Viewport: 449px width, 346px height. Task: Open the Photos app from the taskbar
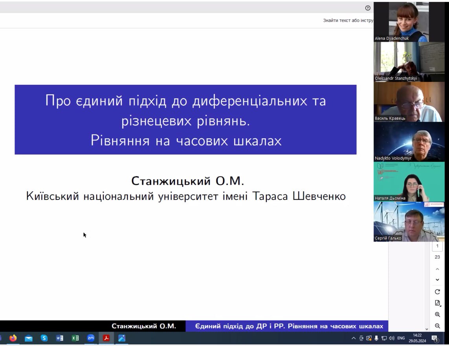(x=122, y=338)
